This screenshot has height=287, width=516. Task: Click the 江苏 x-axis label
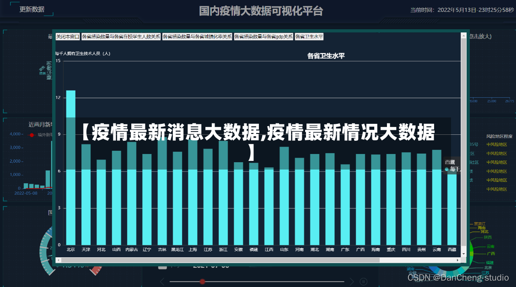(x=208, y=250)
